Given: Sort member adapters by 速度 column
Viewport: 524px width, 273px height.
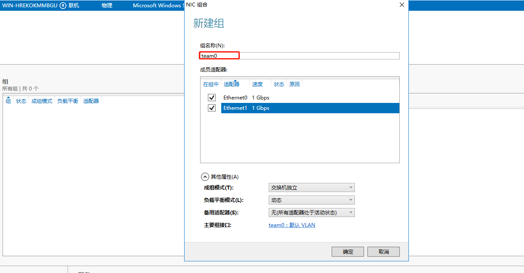Looking at the screenshot, I should pyautogui.click(x=257, y=84).
